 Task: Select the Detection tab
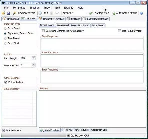[29, 18]
